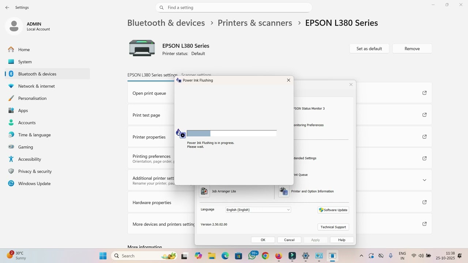Show hidden system tray icons

pos(361,256)
